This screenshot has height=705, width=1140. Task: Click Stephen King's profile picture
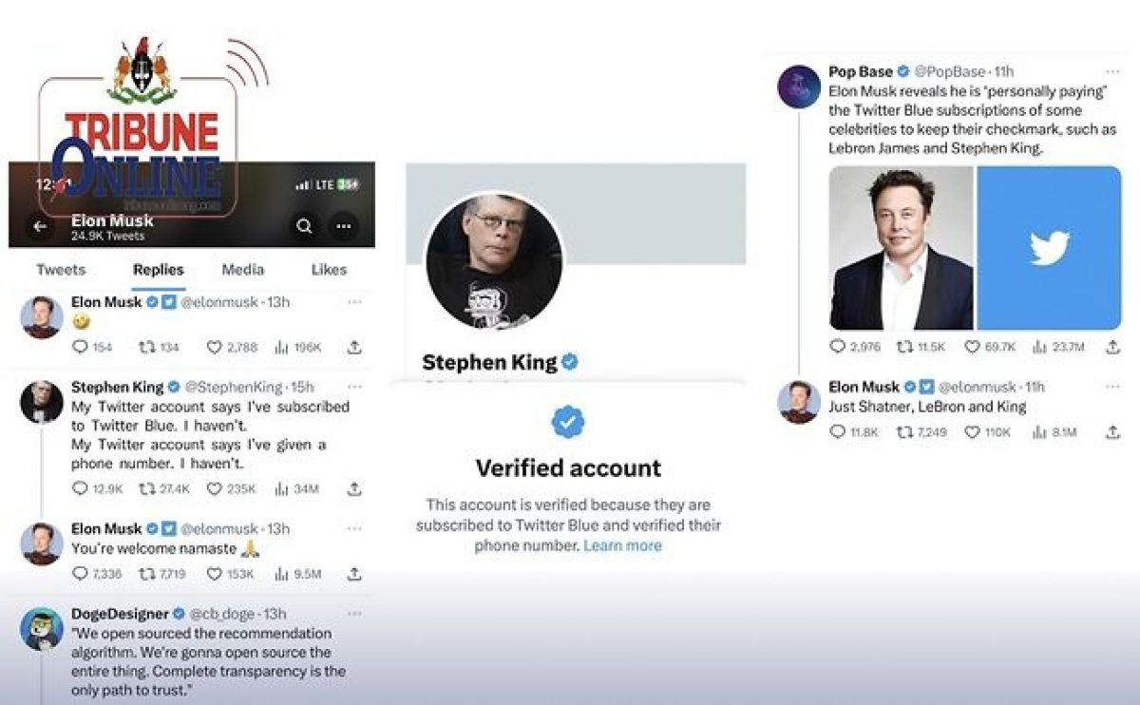click(493, 261)
